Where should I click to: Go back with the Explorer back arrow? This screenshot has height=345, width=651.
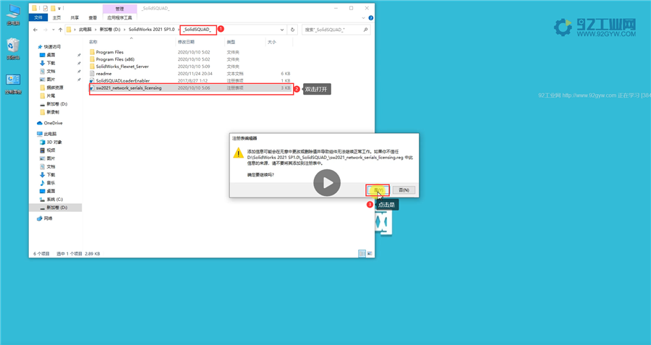click(35, 30)
